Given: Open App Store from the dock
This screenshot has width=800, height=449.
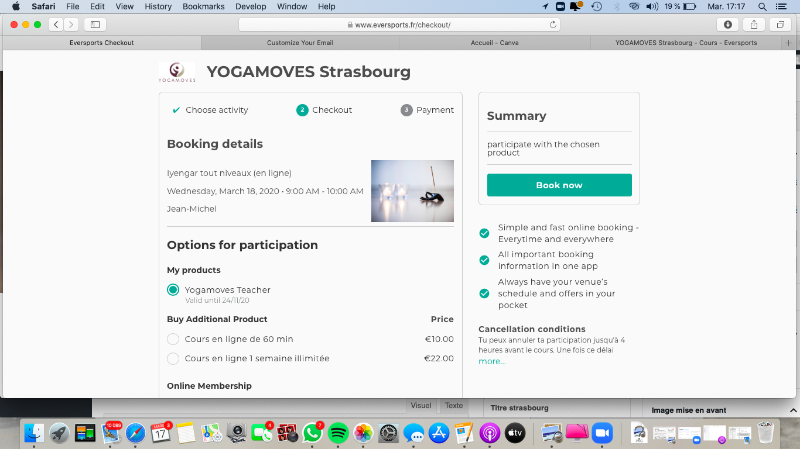Looking at the screenshot, I should coord(439,433).
